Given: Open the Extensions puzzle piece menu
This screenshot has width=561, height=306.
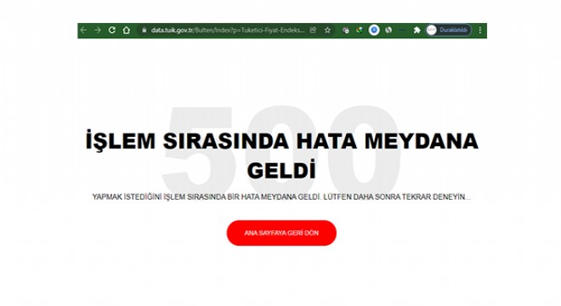Looking at the screenshot, I should [416, 31].
